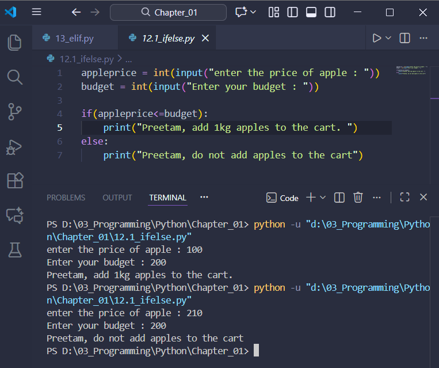This screenshot has width=439, height=368.
Task: Select the TERMINAL panel tab
Action: 167,198
